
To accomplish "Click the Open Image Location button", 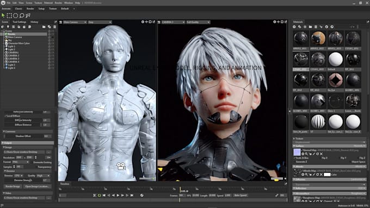I will [37, 186].
